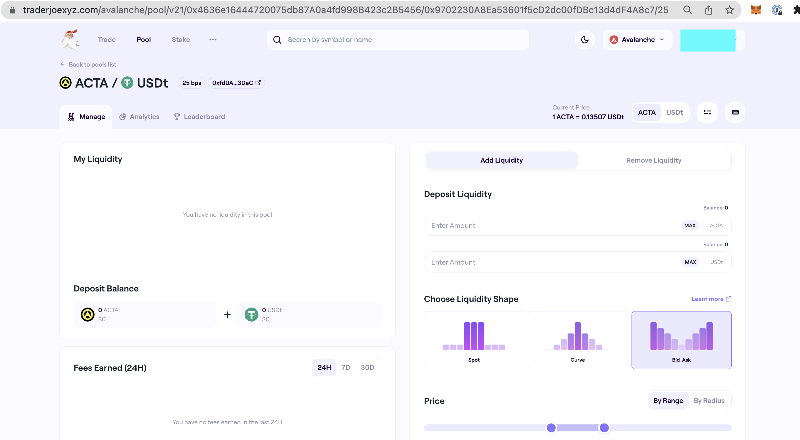This screenshot has height=440, width=800.
Task: Open the 0xfd0A...3DaC contract external link
Action: [x=236, y=83]
